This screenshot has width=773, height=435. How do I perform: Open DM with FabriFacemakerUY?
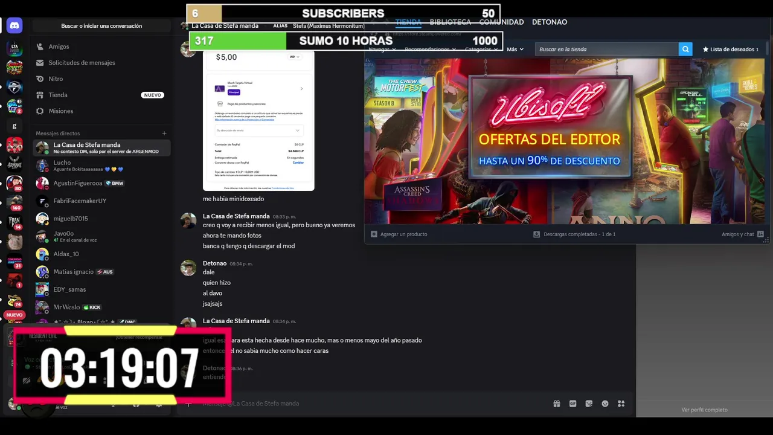[101, 201]
